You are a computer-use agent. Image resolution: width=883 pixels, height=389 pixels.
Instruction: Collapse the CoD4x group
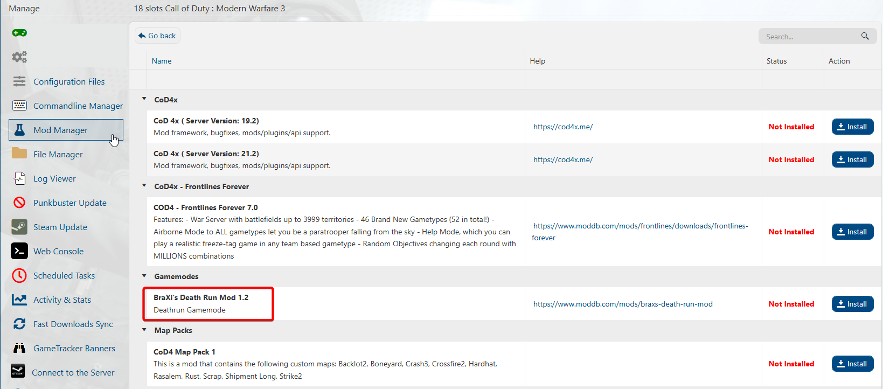click(144, 99)
